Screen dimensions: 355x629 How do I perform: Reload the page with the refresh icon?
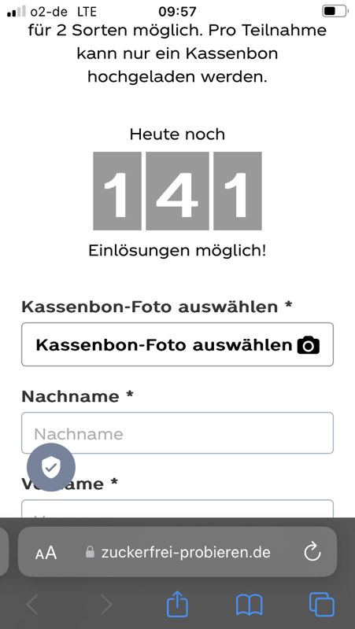tap(312, 553)
